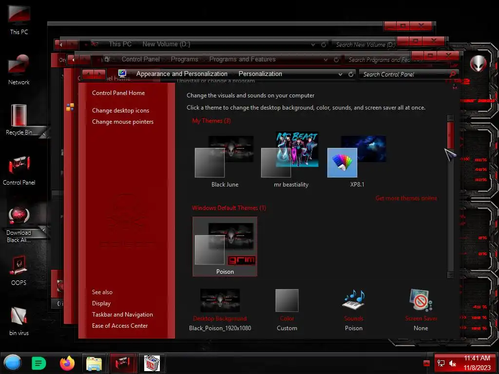Screen dimensions: 499x374
Task: Click Control Panel breadcrumb in background window
Action: (141, 59)
